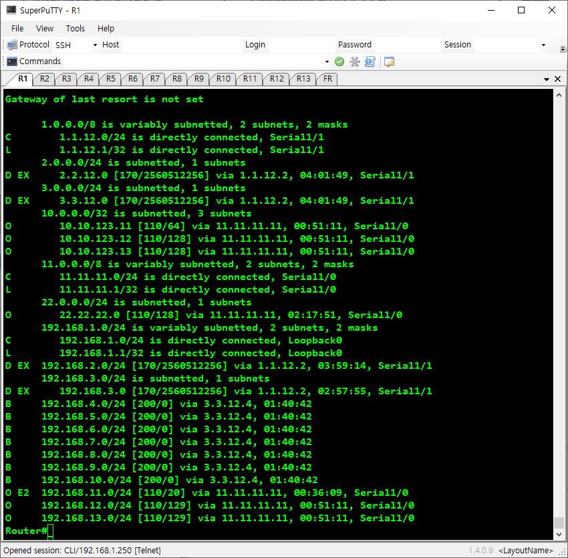The height and width of the screenshot is (558, 568).
Task: Click the LayoutName status bar label
Action: [x=526, y=551]
